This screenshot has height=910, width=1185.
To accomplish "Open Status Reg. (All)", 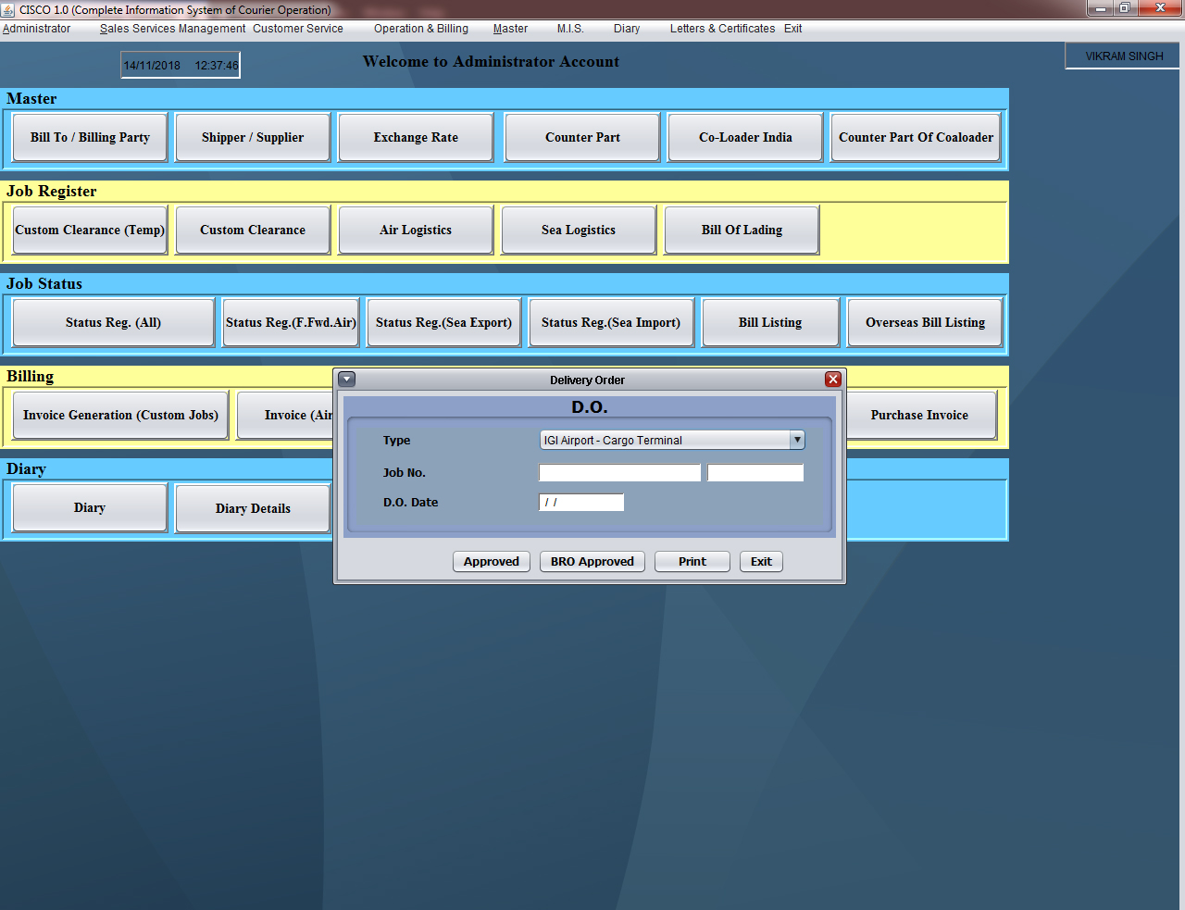I will [113, 322].
